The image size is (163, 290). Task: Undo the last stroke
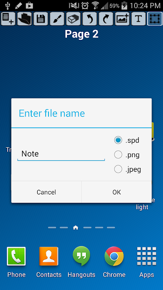coord(90,19)
